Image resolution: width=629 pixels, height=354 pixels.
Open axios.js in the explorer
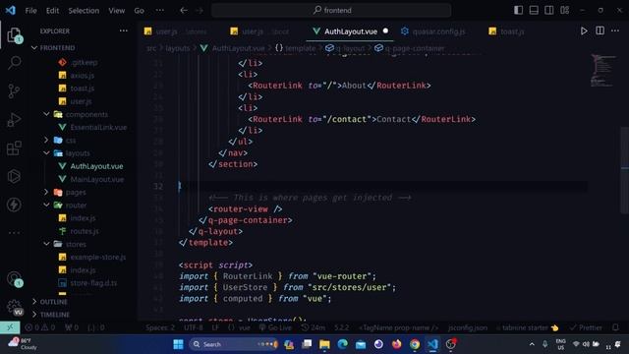pos(82,76)
